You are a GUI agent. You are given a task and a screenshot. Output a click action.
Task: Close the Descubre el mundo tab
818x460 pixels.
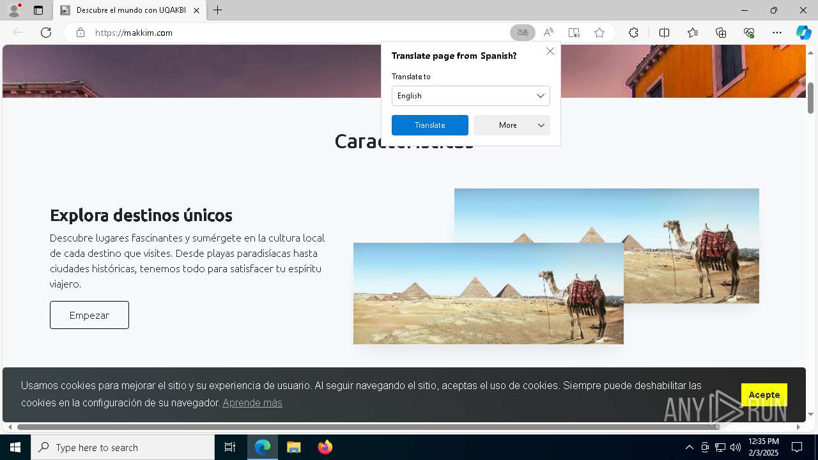pyautogui.click(x=196, y=10)
